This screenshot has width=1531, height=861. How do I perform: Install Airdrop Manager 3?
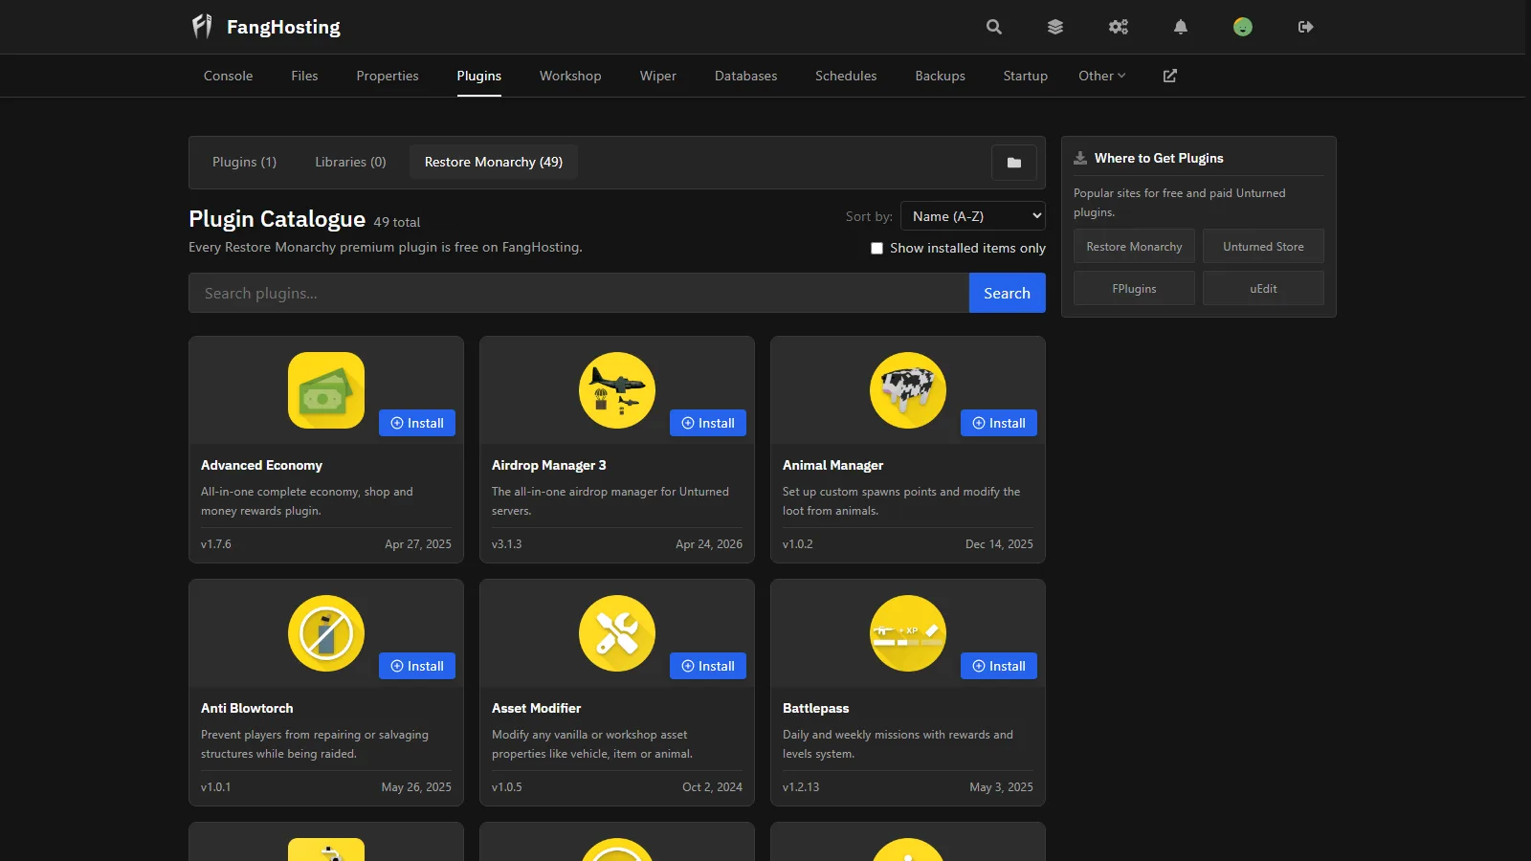[708, 423]
